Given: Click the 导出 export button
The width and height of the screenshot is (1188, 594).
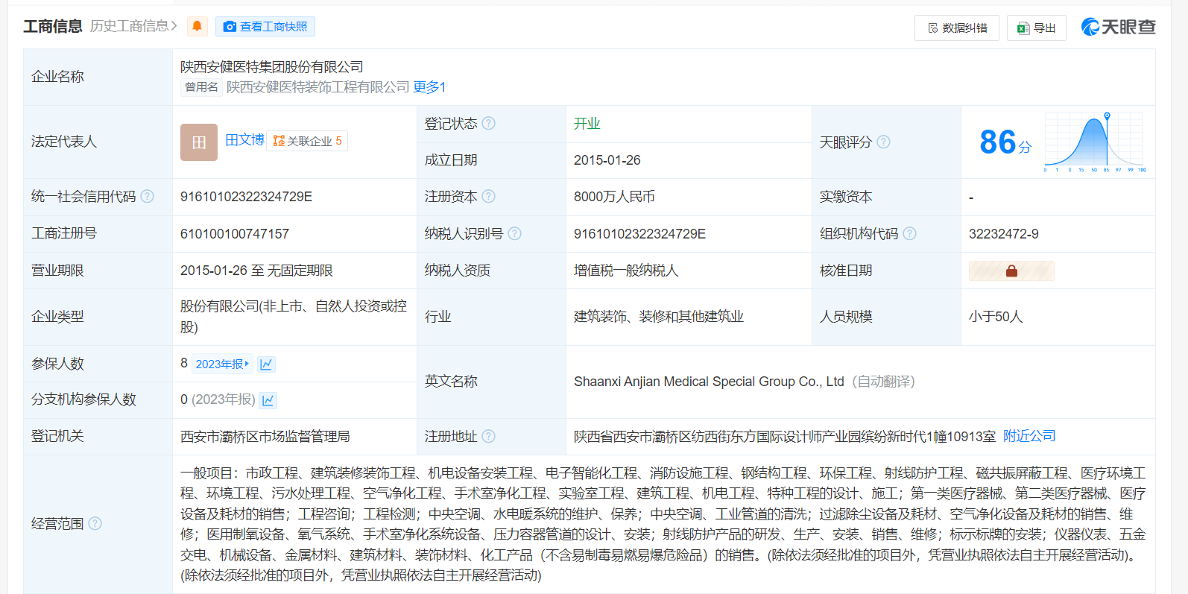Looking at the screenshot, I should tap(1037, 28).
